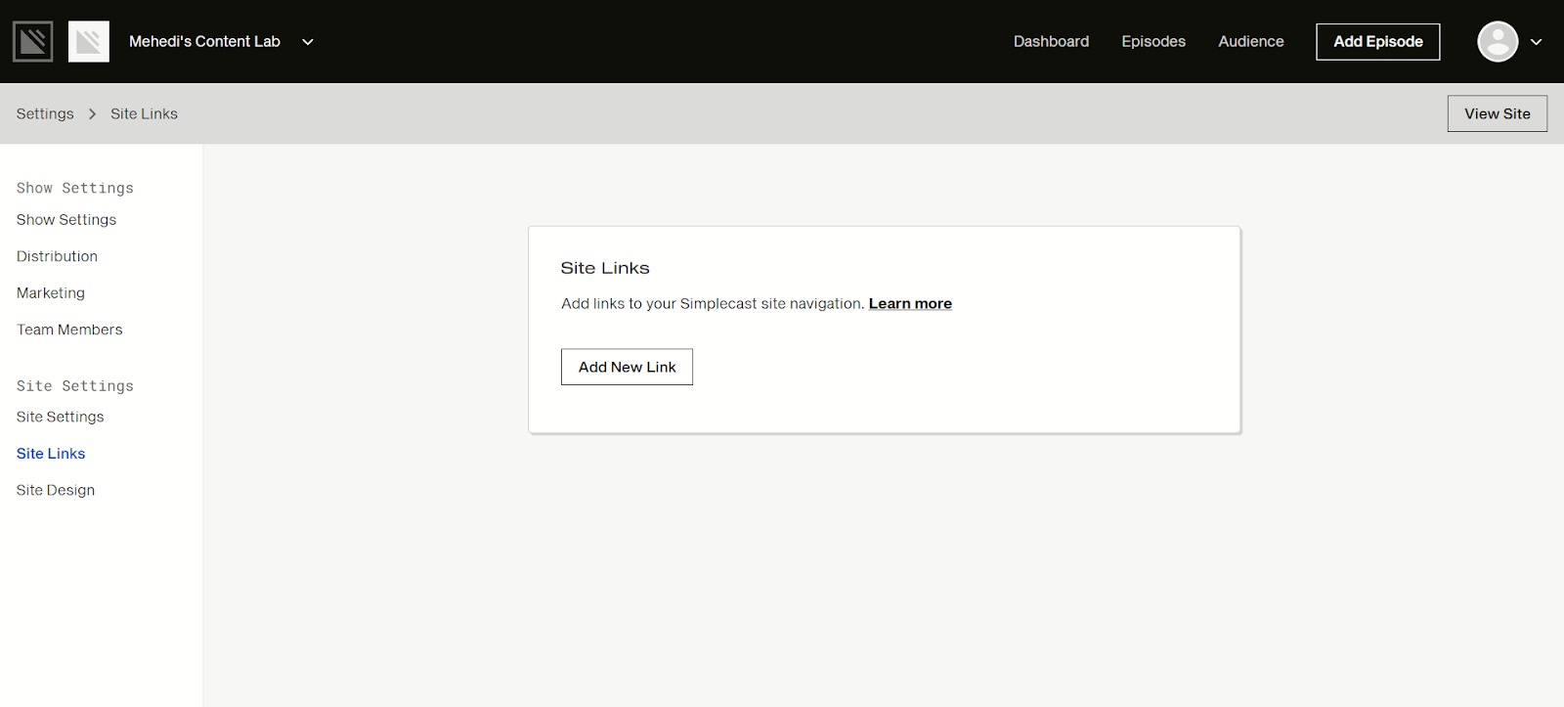Screen dimensions: 1564x707
Task: Click the breadcrumb chevron separator
Action: pyautogui.click(x=92, y=113)
